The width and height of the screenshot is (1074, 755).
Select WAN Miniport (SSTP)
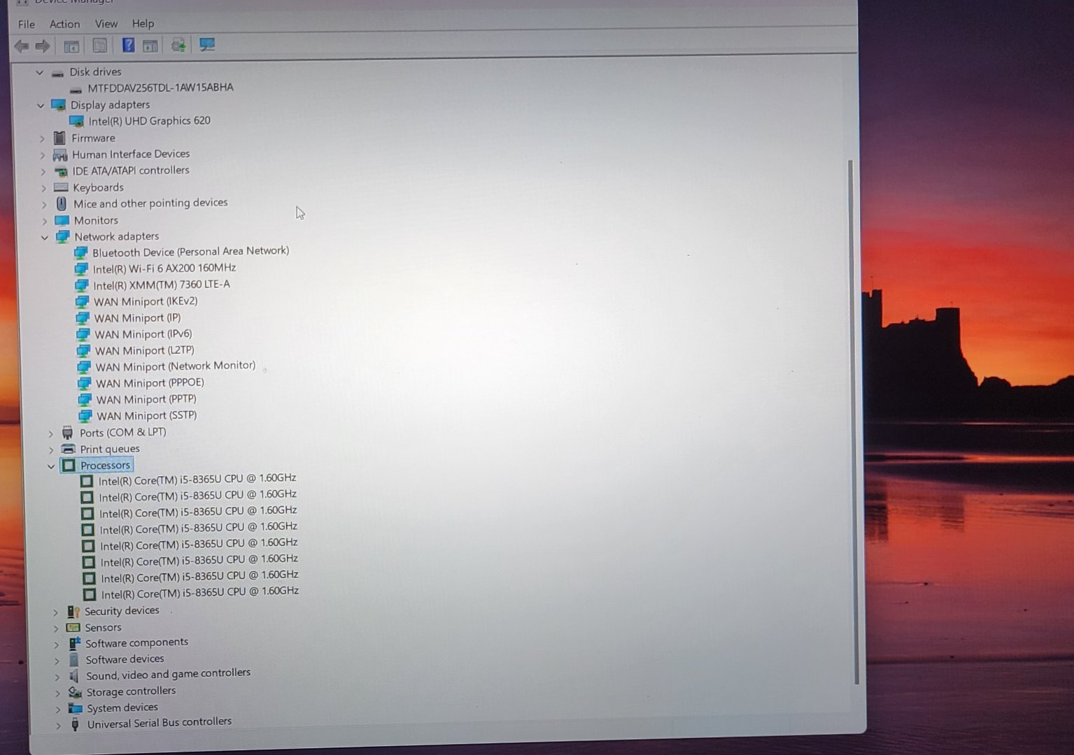146,415
